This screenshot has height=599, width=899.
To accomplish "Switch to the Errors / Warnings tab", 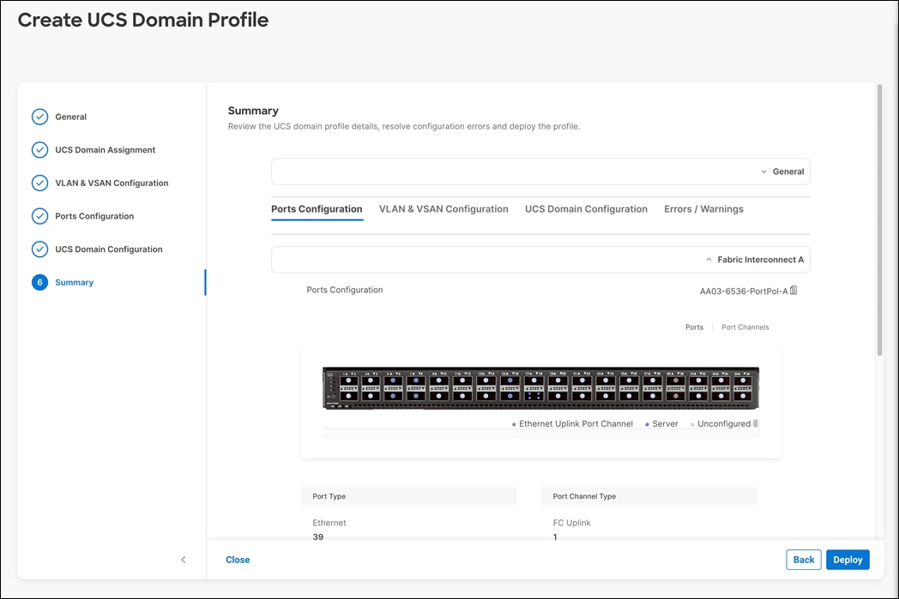I will point(703,208).
